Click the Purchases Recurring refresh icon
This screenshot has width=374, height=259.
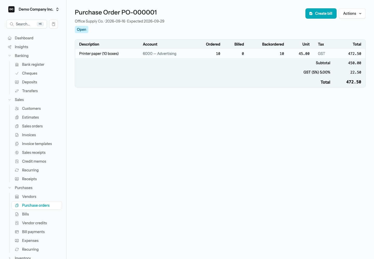17,249
